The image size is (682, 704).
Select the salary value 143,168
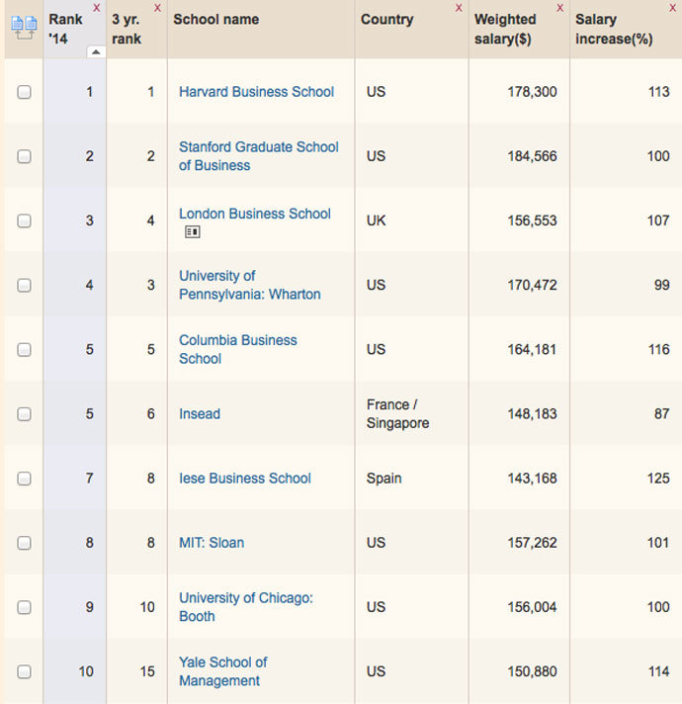point(532,479)
